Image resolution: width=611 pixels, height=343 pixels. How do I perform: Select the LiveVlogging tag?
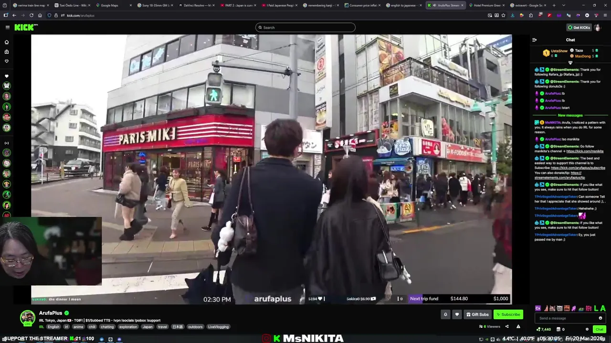point(219,327)
